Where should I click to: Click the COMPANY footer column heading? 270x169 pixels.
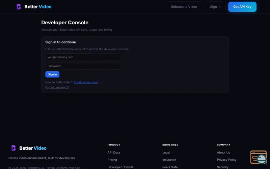(x=223, y=145)
